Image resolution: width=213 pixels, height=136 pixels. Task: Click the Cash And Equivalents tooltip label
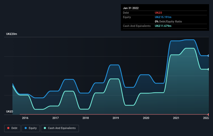click(x=137, y=26)
